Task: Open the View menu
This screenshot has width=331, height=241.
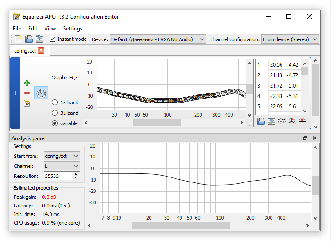Action: [50, 29]
